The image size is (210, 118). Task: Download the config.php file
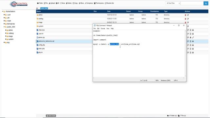pyautogui.click(x=193, y=45)
